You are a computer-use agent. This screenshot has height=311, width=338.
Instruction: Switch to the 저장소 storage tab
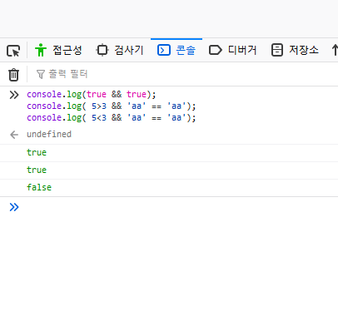295,50
